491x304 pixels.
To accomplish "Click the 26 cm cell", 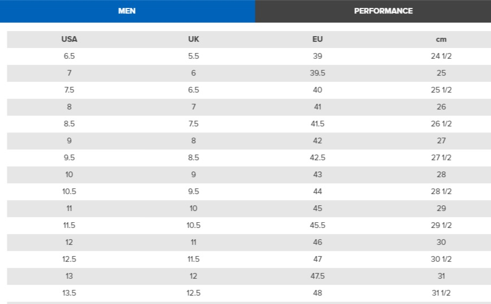I will [441, 107].
